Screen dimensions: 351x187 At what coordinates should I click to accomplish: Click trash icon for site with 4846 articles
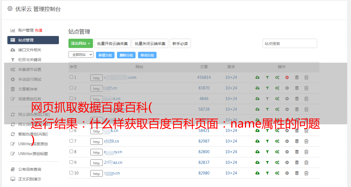point(306,99)
